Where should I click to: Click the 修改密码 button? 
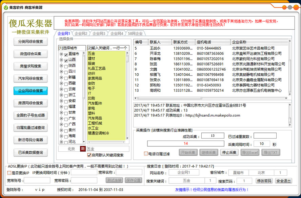coord(264,181)
